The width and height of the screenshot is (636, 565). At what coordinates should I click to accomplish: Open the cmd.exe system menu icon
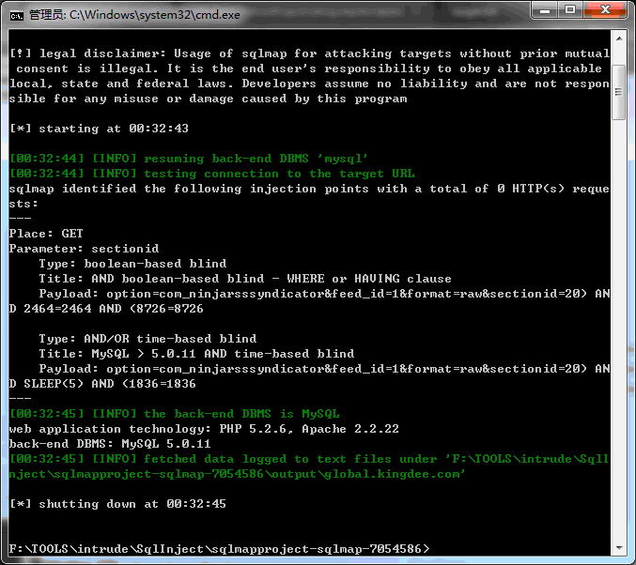click(17, 15)
